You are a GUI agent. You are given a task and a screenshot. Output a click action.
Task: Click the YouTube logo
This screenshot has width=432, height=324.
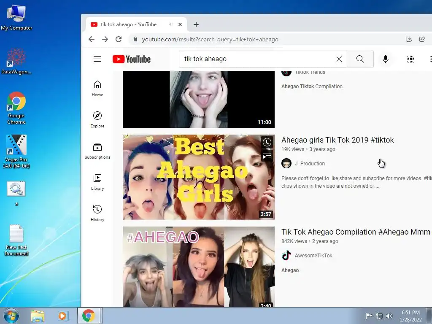(x=132, y=59)
